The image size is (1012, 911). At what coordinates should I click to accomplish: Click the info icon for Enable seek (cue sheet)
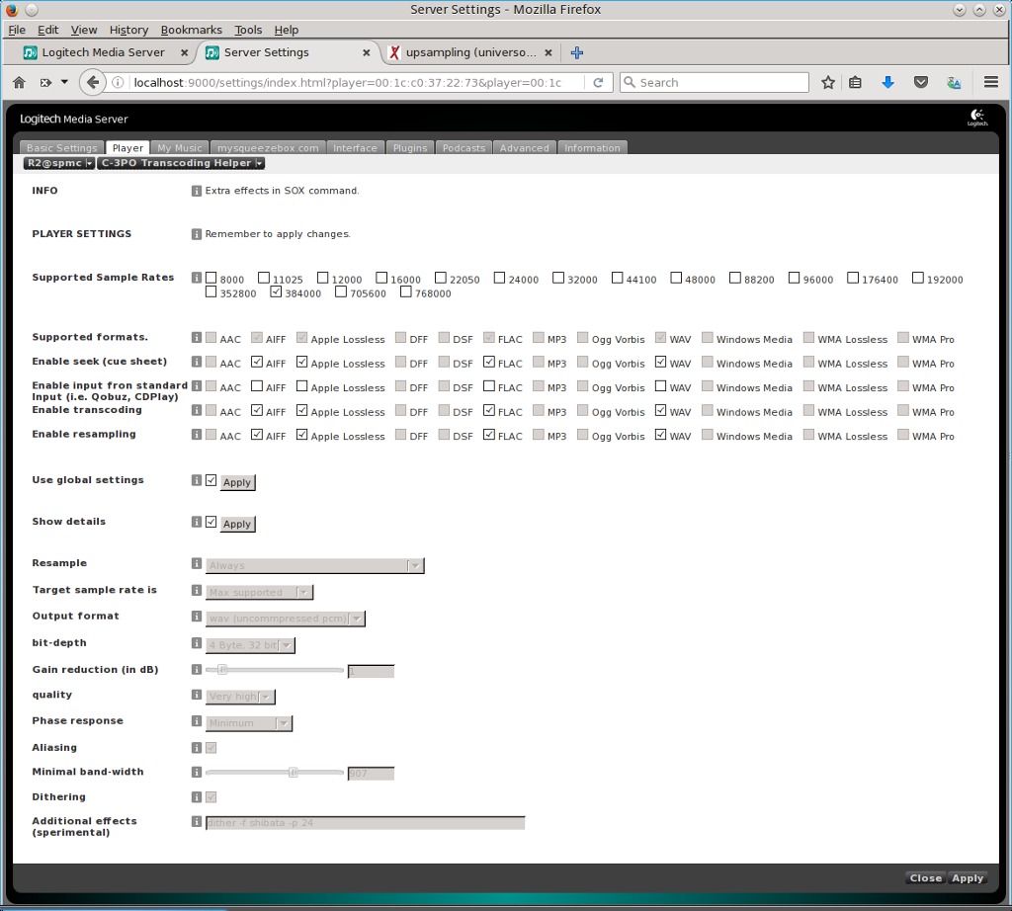click(197, 362)
